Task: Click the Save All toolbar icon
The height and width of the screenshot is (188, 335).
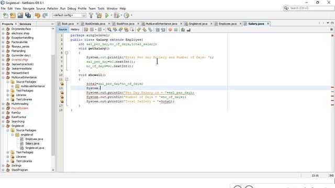Action: (28, 15)
